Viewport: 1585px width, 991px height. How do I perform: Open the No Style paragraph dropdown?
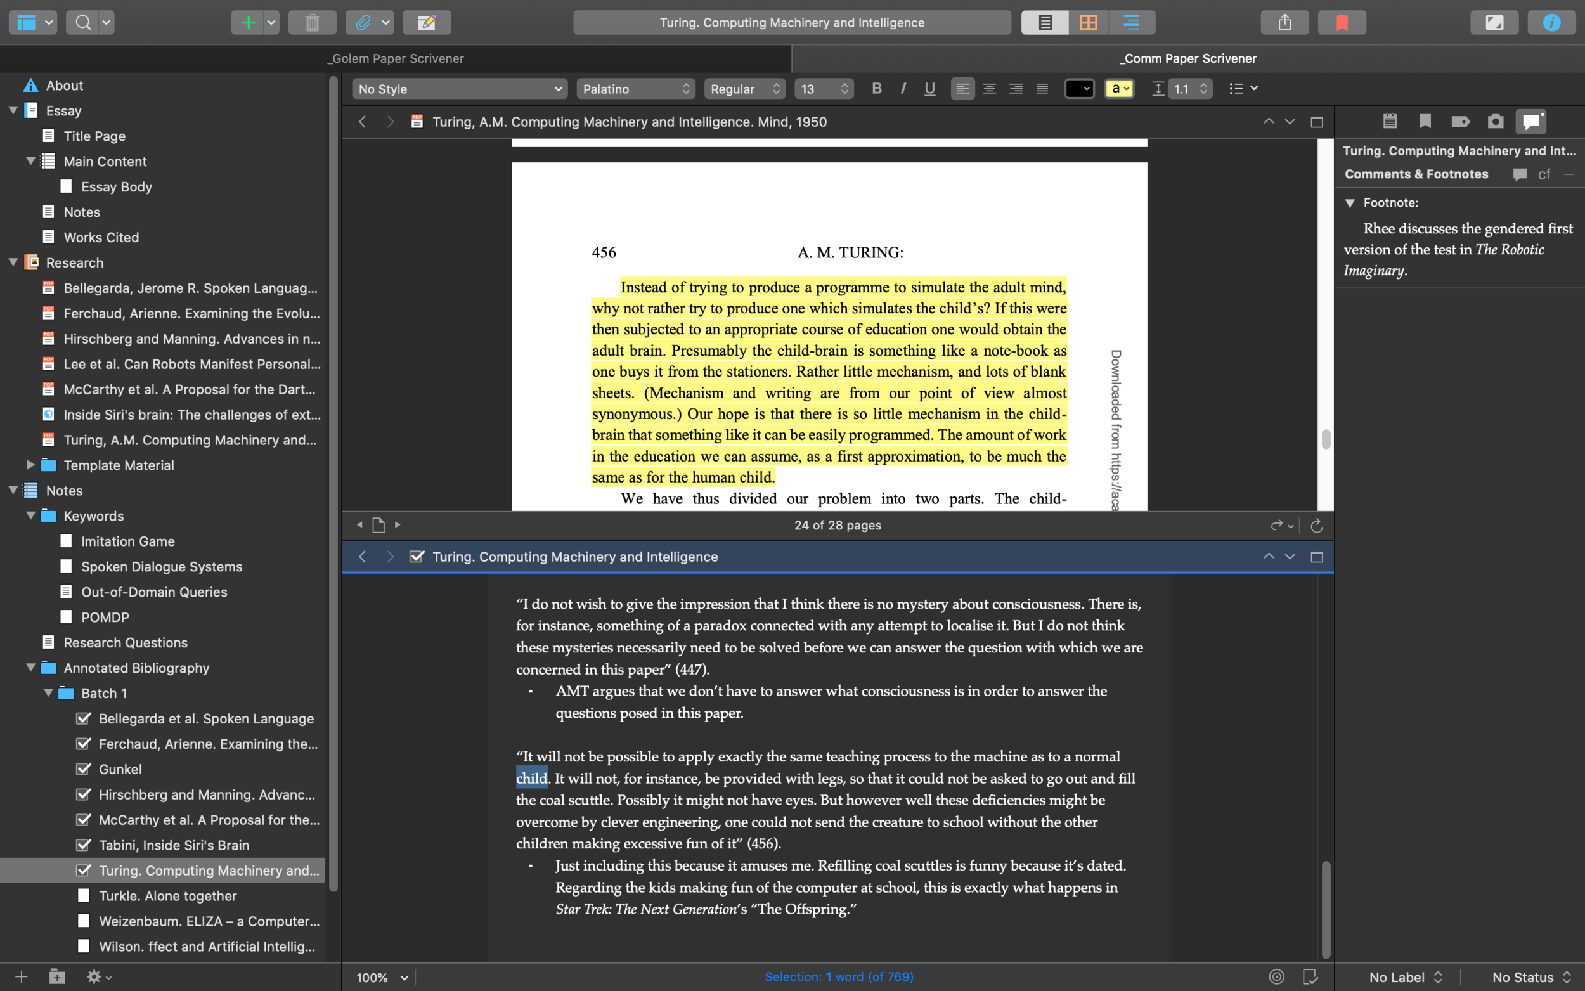click(x=458, y=89)
